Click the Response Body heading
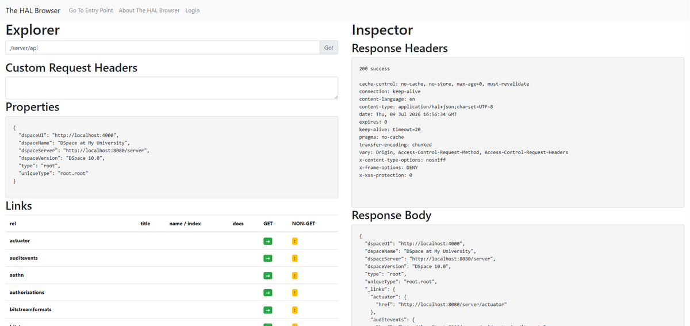 pos(392,216)
